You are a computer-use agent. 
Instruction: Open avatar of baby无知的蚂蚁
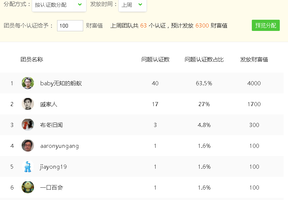pyautogui.click(x=28, y=83)
